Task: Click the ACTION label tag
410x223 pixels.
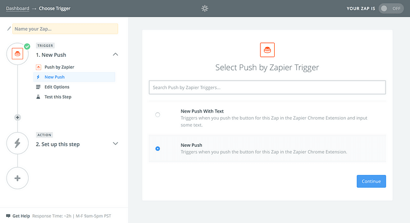Action: [x=44, y=135]
